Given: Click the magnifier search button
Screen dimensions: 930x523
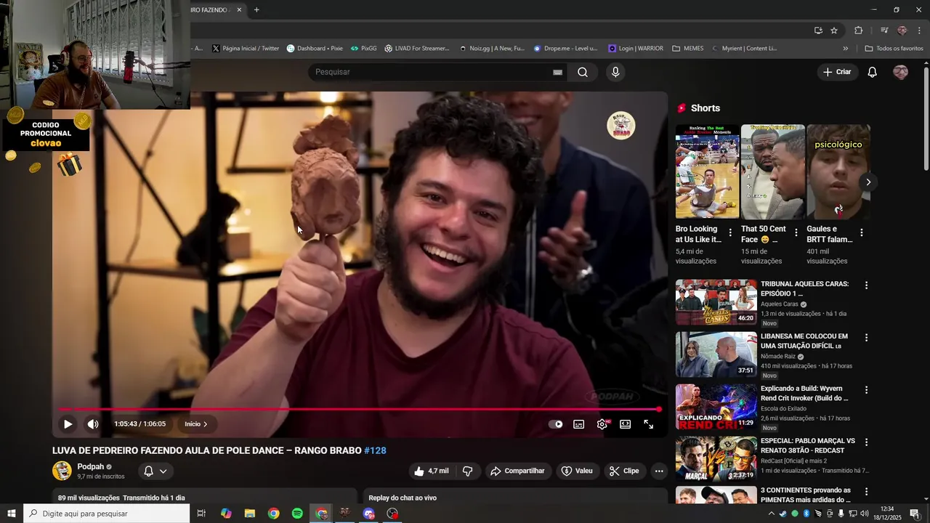Looking at the screenshot, I should (x=583, y=72).
